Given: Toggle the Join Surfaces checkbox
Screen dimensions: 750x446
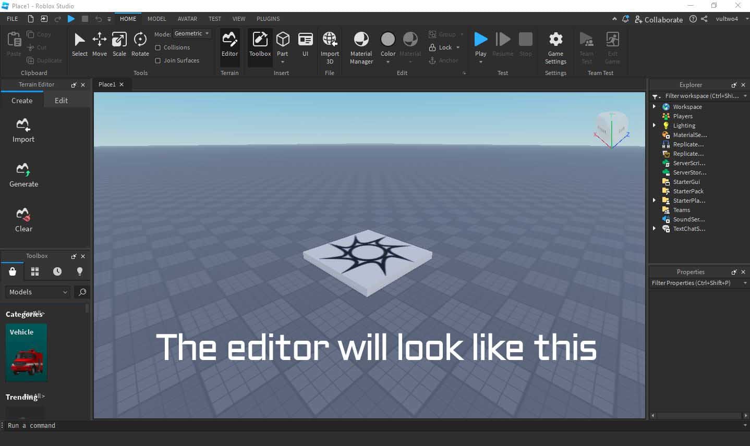Looking at the screenshot, I should [158, 60].
